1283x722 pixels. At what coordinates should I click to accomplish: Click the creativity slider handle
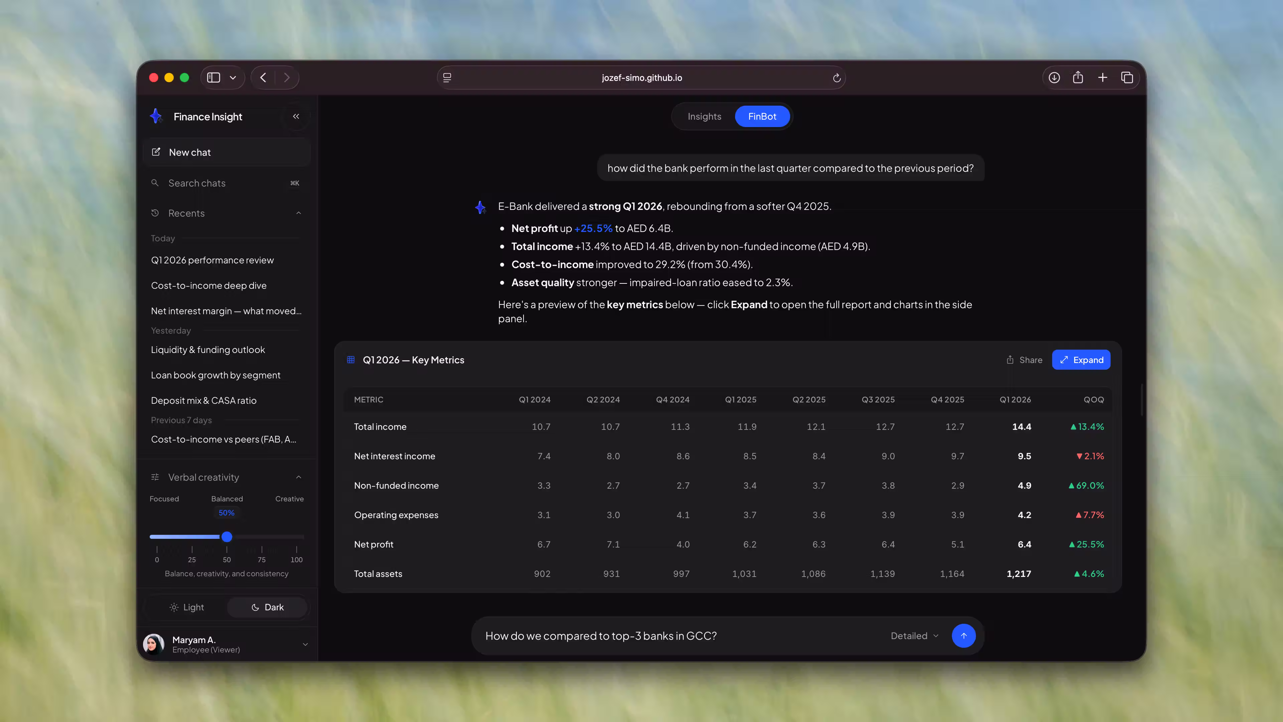coord(227,536)
